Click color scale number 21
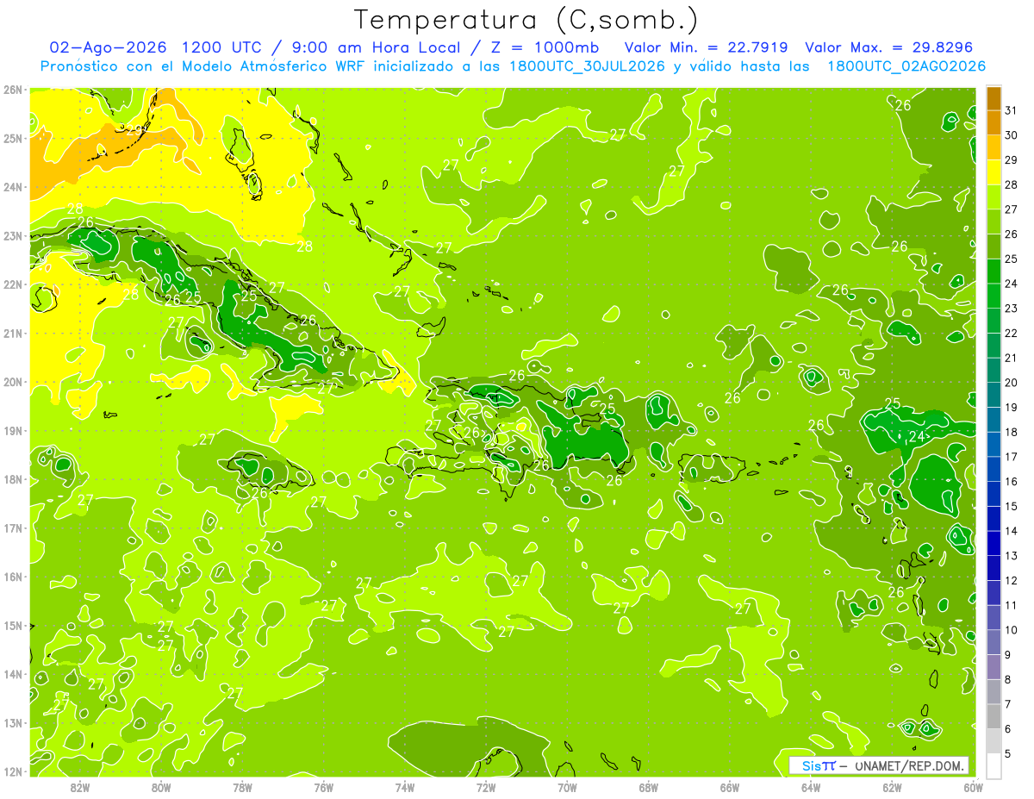1034x799 pixels. [1012, 358]
